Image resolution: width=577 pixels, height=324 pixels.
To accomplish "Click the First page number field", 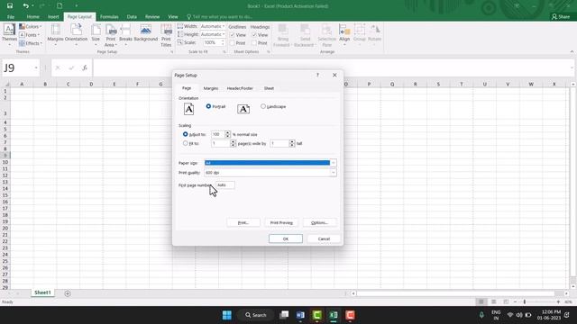I will (224, 185).
